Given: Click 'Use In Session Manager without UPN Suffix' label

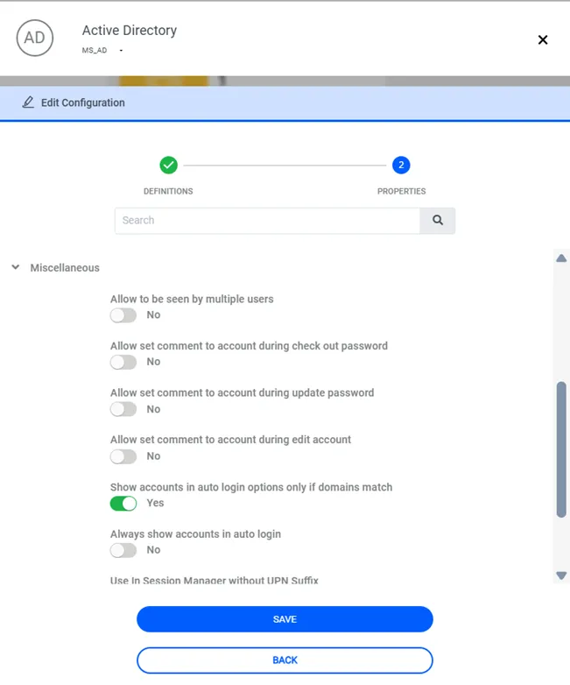Looking at the screenshot, I should [214, 580].
